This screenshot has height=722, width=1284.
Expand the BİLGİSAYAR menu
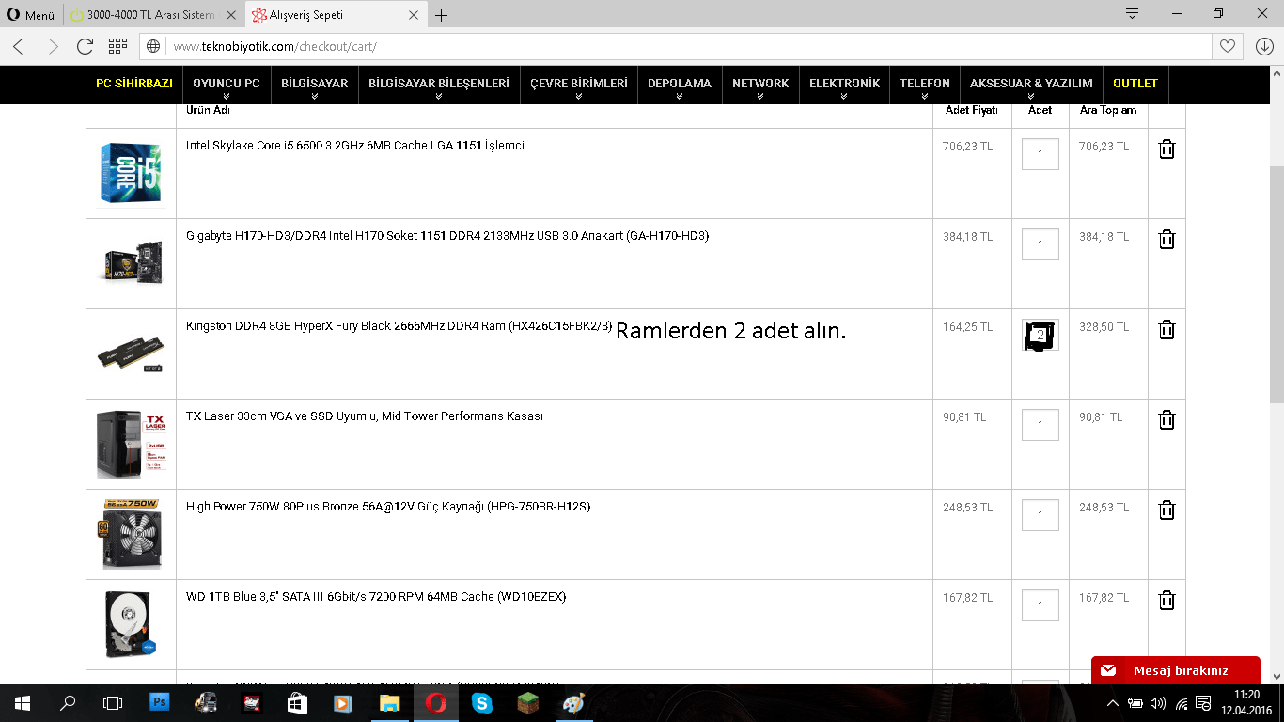point(315,85)
